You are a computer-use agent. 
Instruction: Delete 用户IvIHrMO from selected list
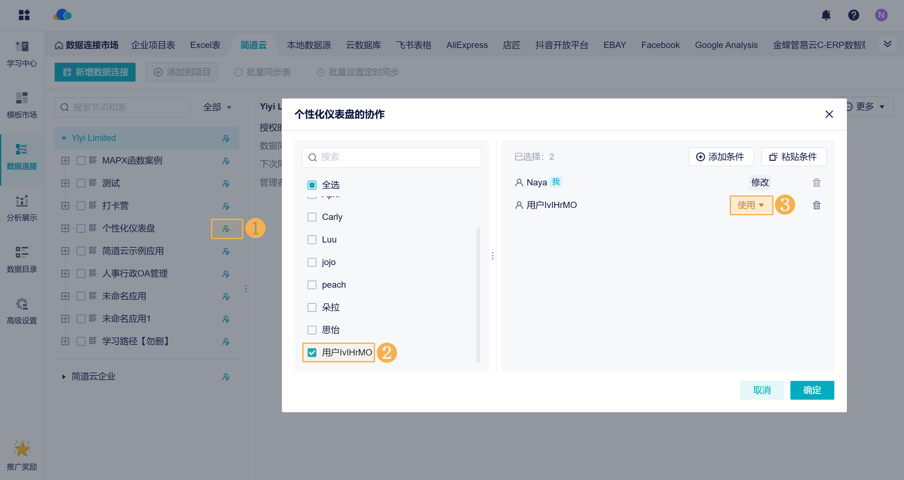click(x=817, y=205)
